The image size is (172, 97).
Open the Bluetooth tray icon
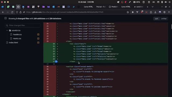[x=162, y=2]
